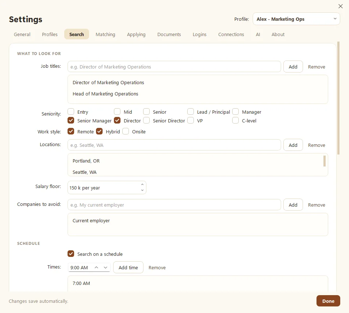Image resolution: width=349 pixels, height=313 pixels.
Task: Check the Mid seniority checkbox
Action: (x=117, y=111)
